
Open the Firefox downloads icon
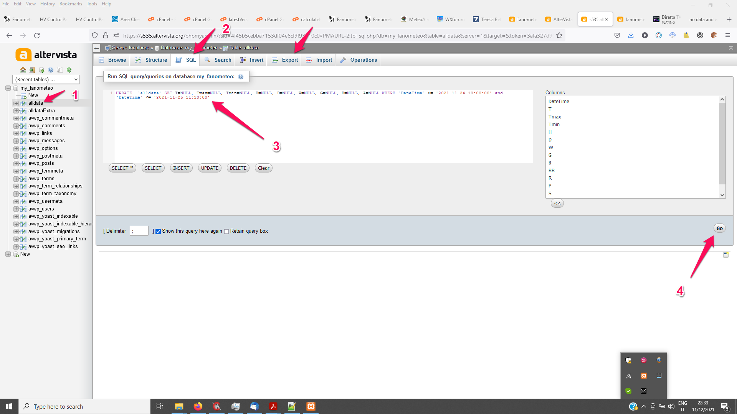[x=631, y=35]
